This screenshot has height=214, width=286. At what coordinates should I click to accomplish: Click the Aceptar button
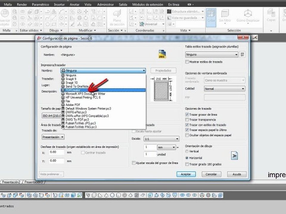pos(186,174)
